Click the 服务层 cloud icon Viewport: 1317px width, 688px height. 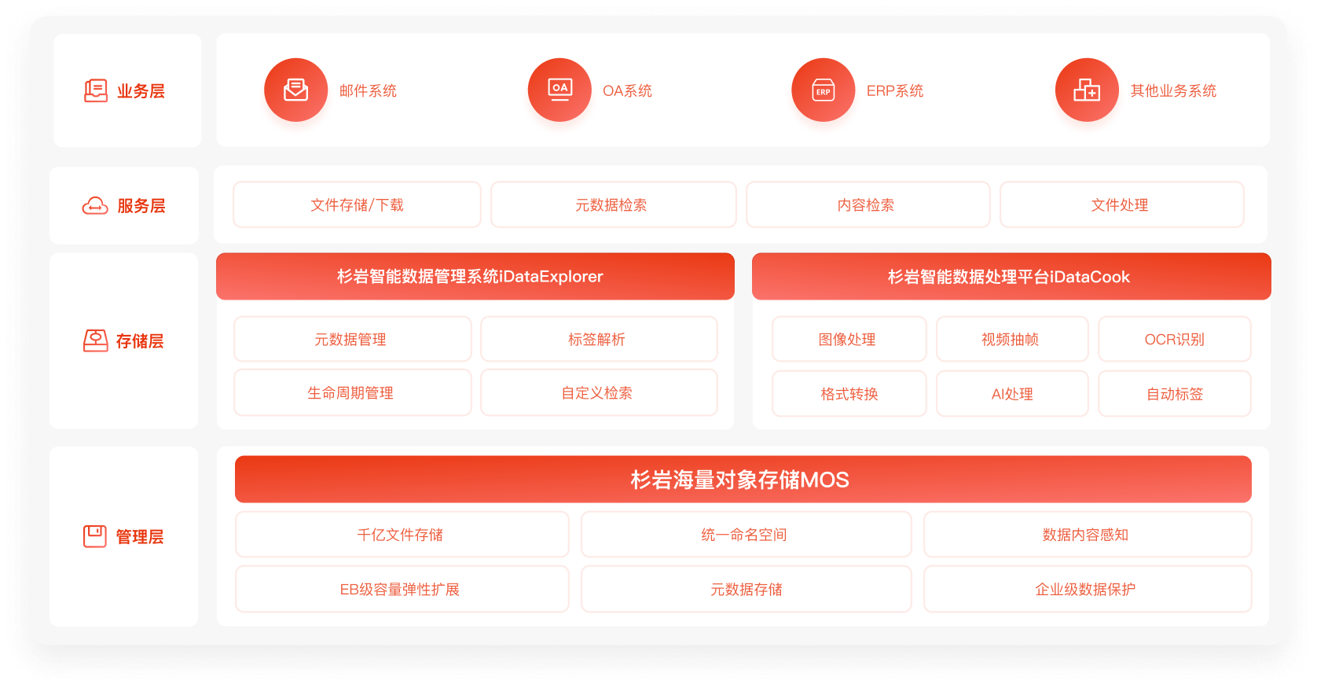pos(96,206)
